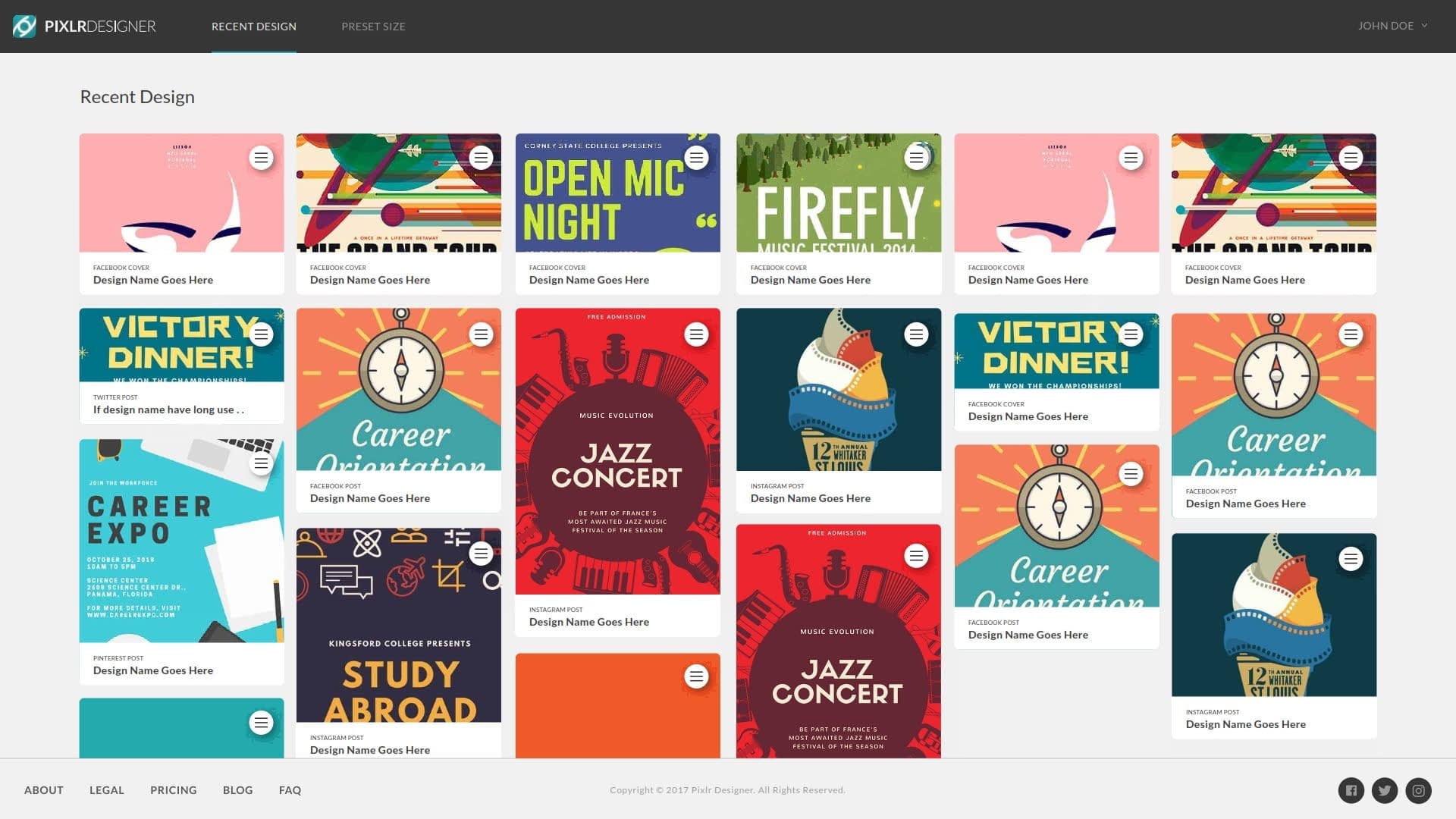Click the menu icon on the Career Expo card
Screen dimensions: 1456x819
click(x=261, y=463)
